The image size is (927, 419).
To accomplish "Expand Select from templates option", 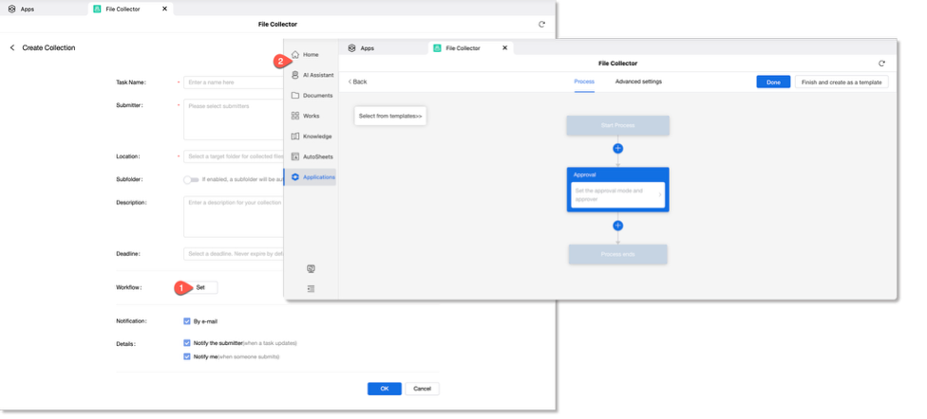I will click(x=390, y=116).
